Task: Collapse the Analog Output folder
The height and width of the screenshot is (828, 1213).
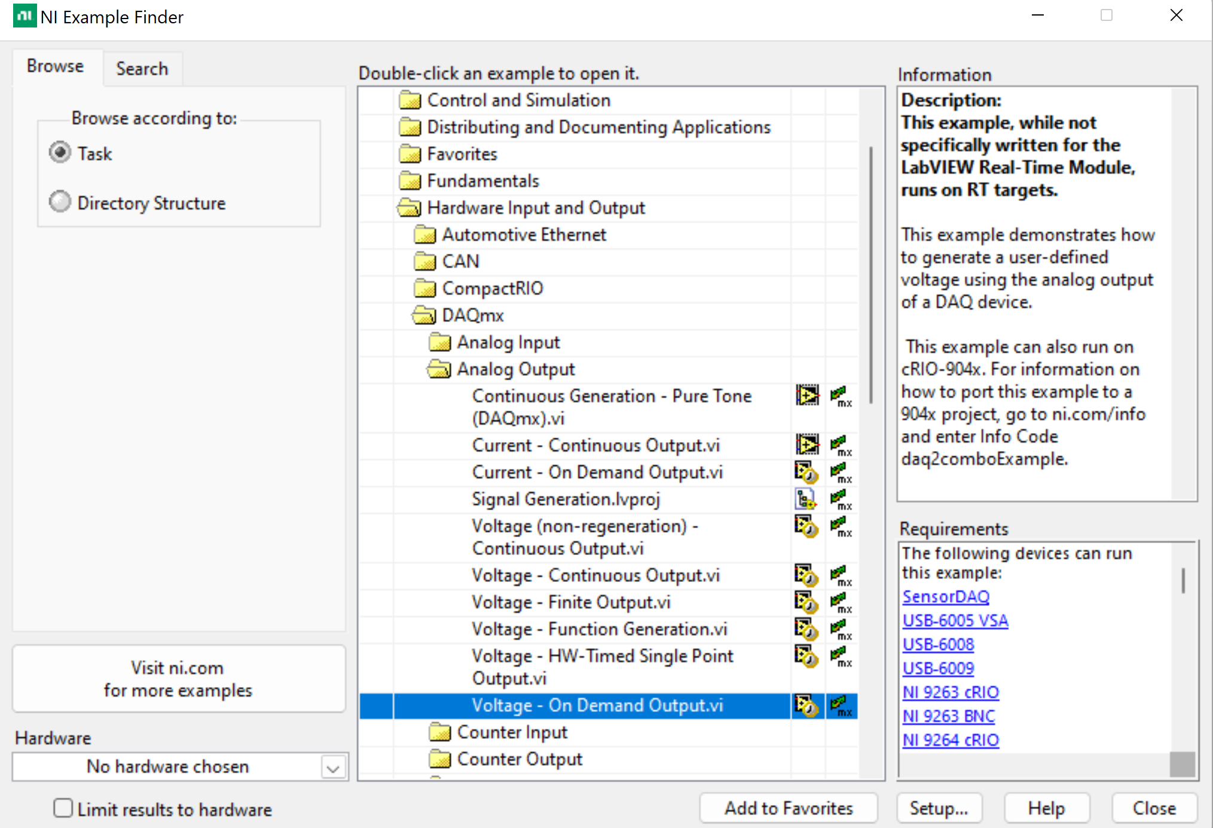Action: pos(439,369)
